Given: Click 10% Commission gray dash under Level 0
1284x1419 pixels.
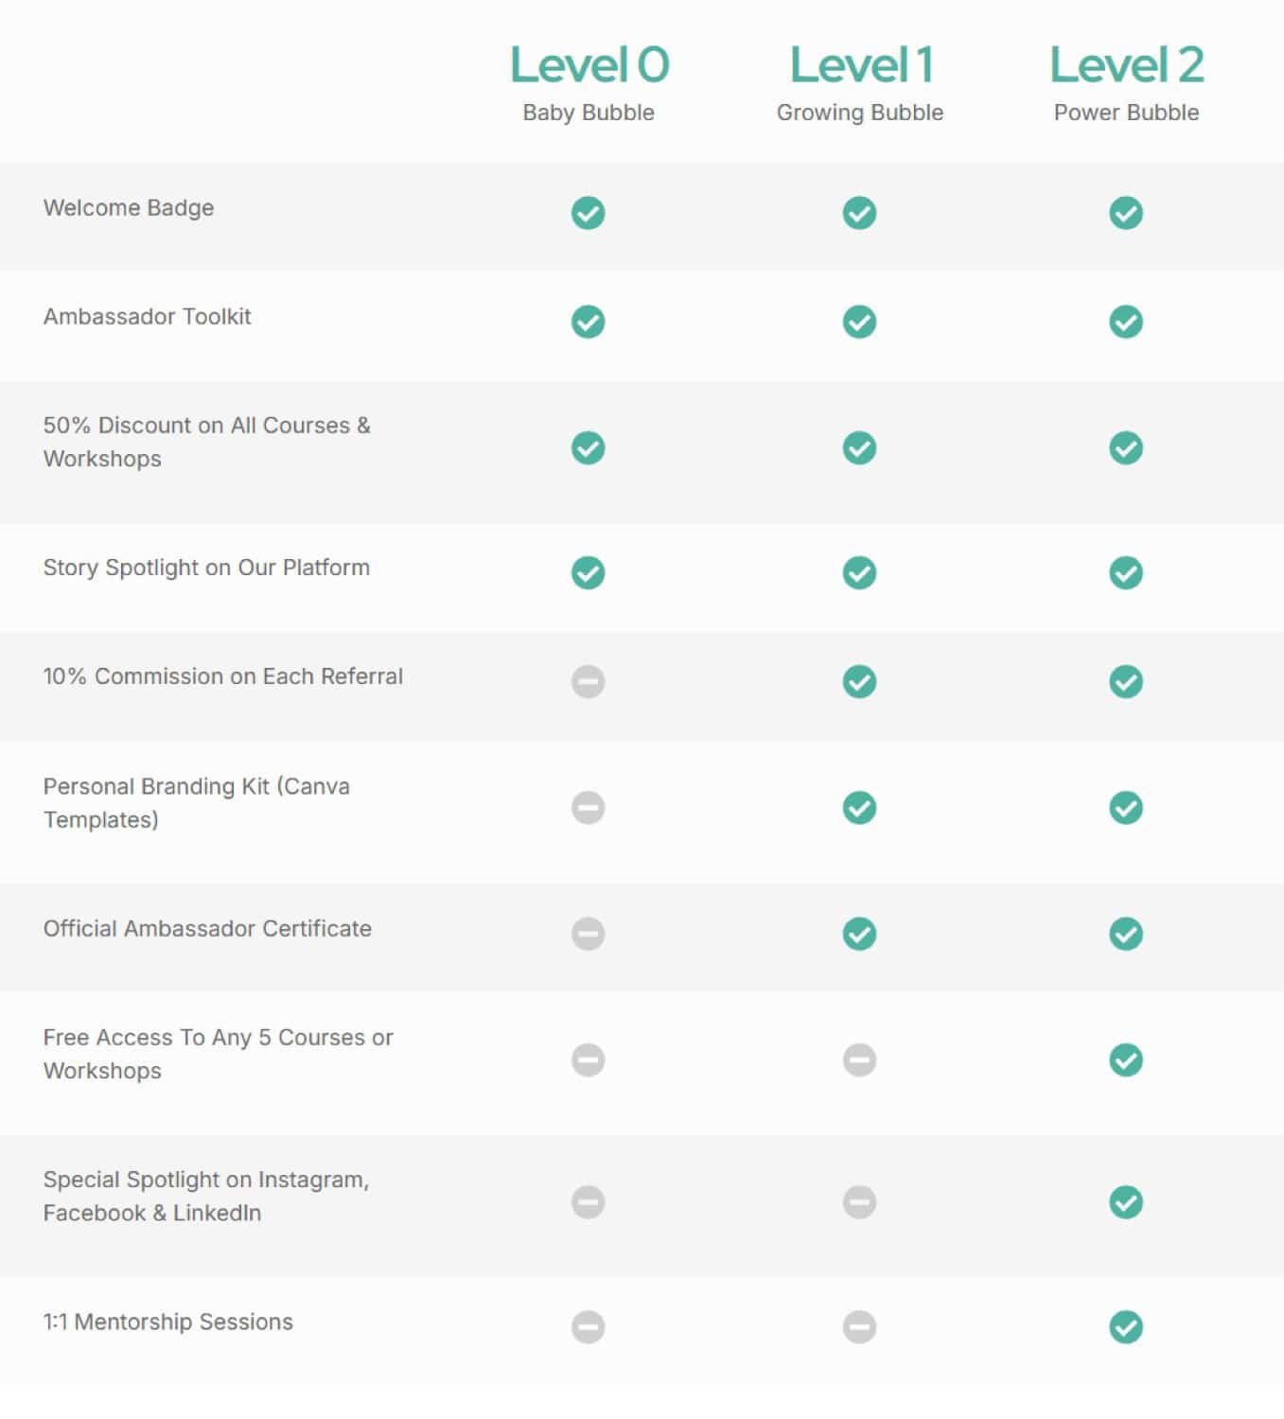Looking at the screenshot, I should point(588,681).
